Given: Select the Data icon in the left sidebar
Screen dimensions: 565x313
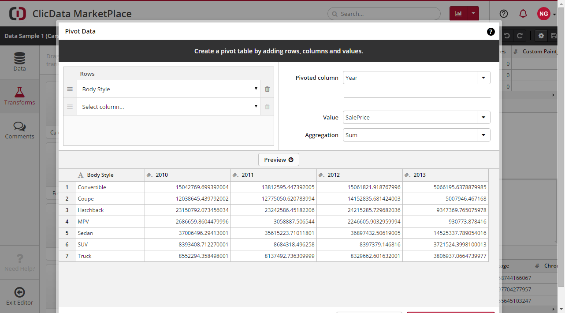Looking at the screenshot, I should coord(19,62).
